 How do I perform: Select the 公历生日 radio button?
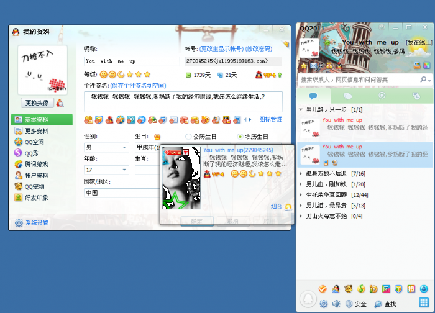[x=188, y=137]
